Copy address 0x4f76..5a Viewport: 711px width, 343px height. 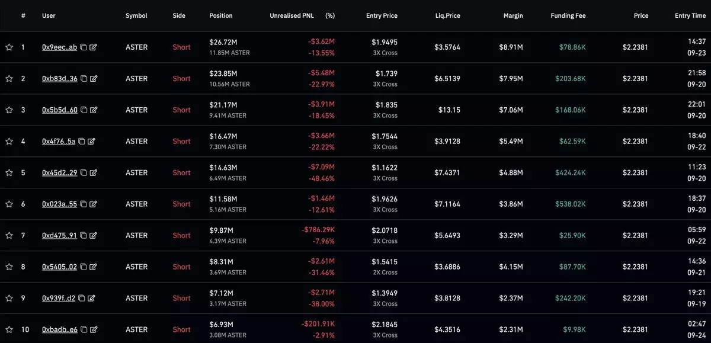[x=82, y=142]
